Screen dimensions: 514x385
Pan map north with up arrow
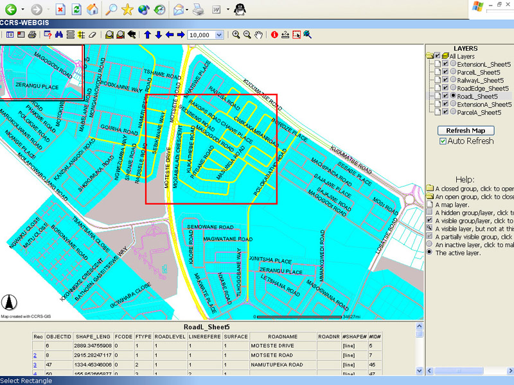(148, 35)
